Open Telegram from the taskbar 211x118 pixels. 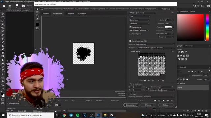[71, 115]
